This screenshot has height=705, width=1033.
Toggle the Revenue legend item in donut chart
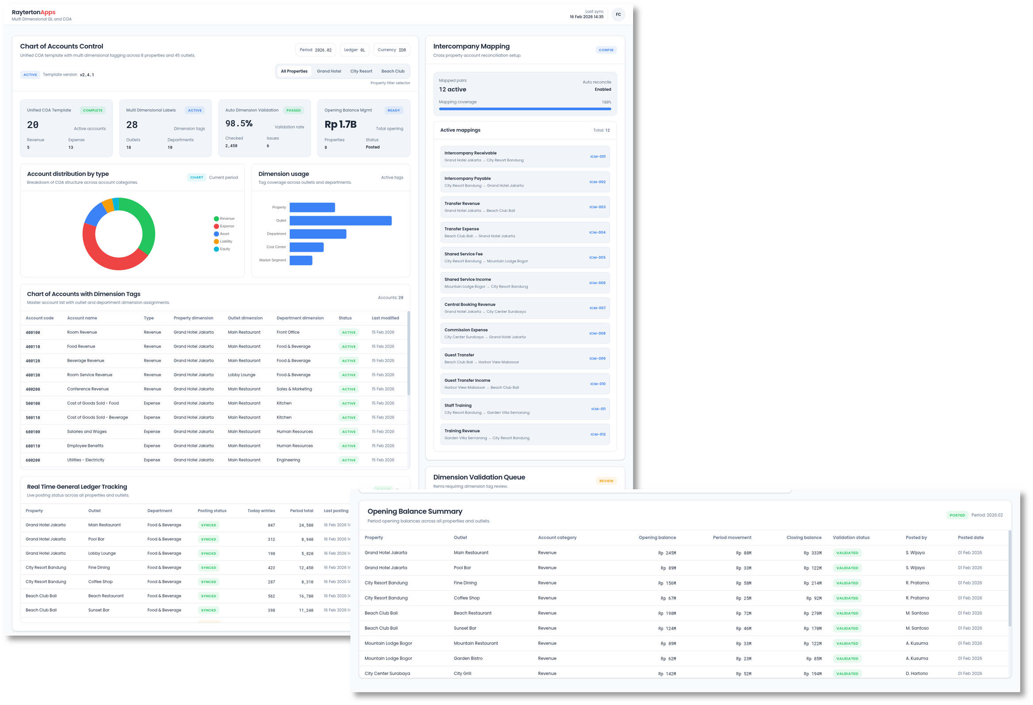click(x=224, y=218)
